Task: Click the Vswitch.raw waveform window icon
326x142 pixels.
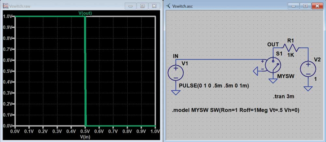Action: (x=6, y=6)
